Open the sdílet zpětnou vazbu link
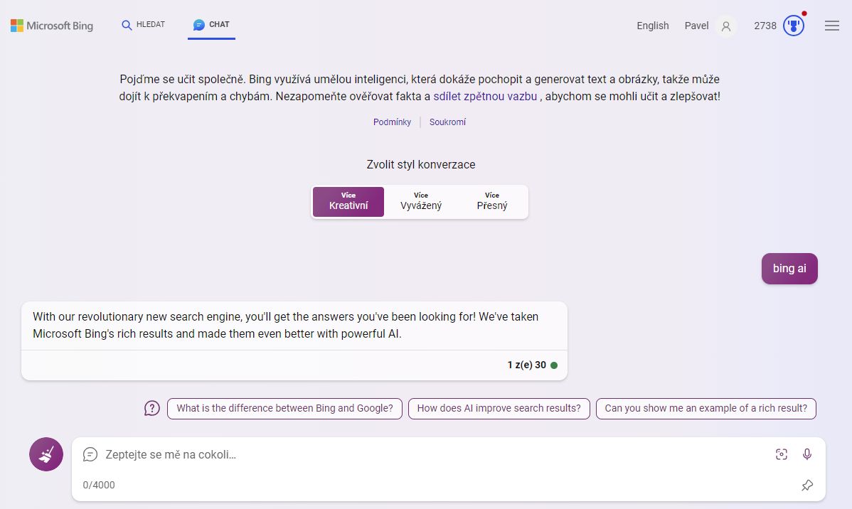The width and height of the screenshot is (852, 509). click(x=485, y=96)
